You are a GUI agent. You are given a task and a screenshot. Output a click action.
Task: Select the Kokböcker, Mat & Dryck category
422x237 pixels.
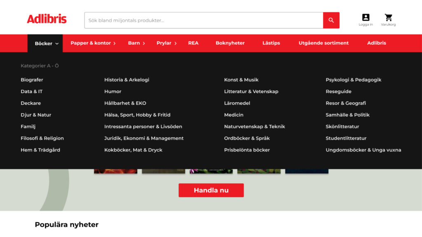pyautogui.click(x=133, y=150)
